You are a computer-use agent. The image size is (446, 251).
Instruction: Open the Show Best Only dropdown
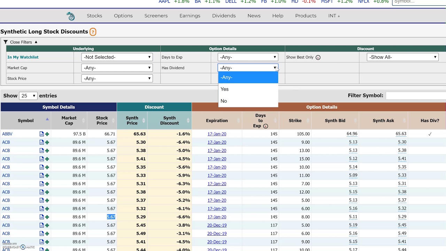click(402, 57)
